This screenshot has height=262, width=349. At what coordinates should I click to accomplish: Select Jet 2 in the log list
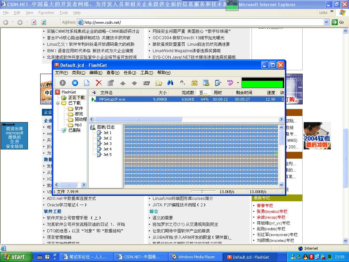point(107,138)
